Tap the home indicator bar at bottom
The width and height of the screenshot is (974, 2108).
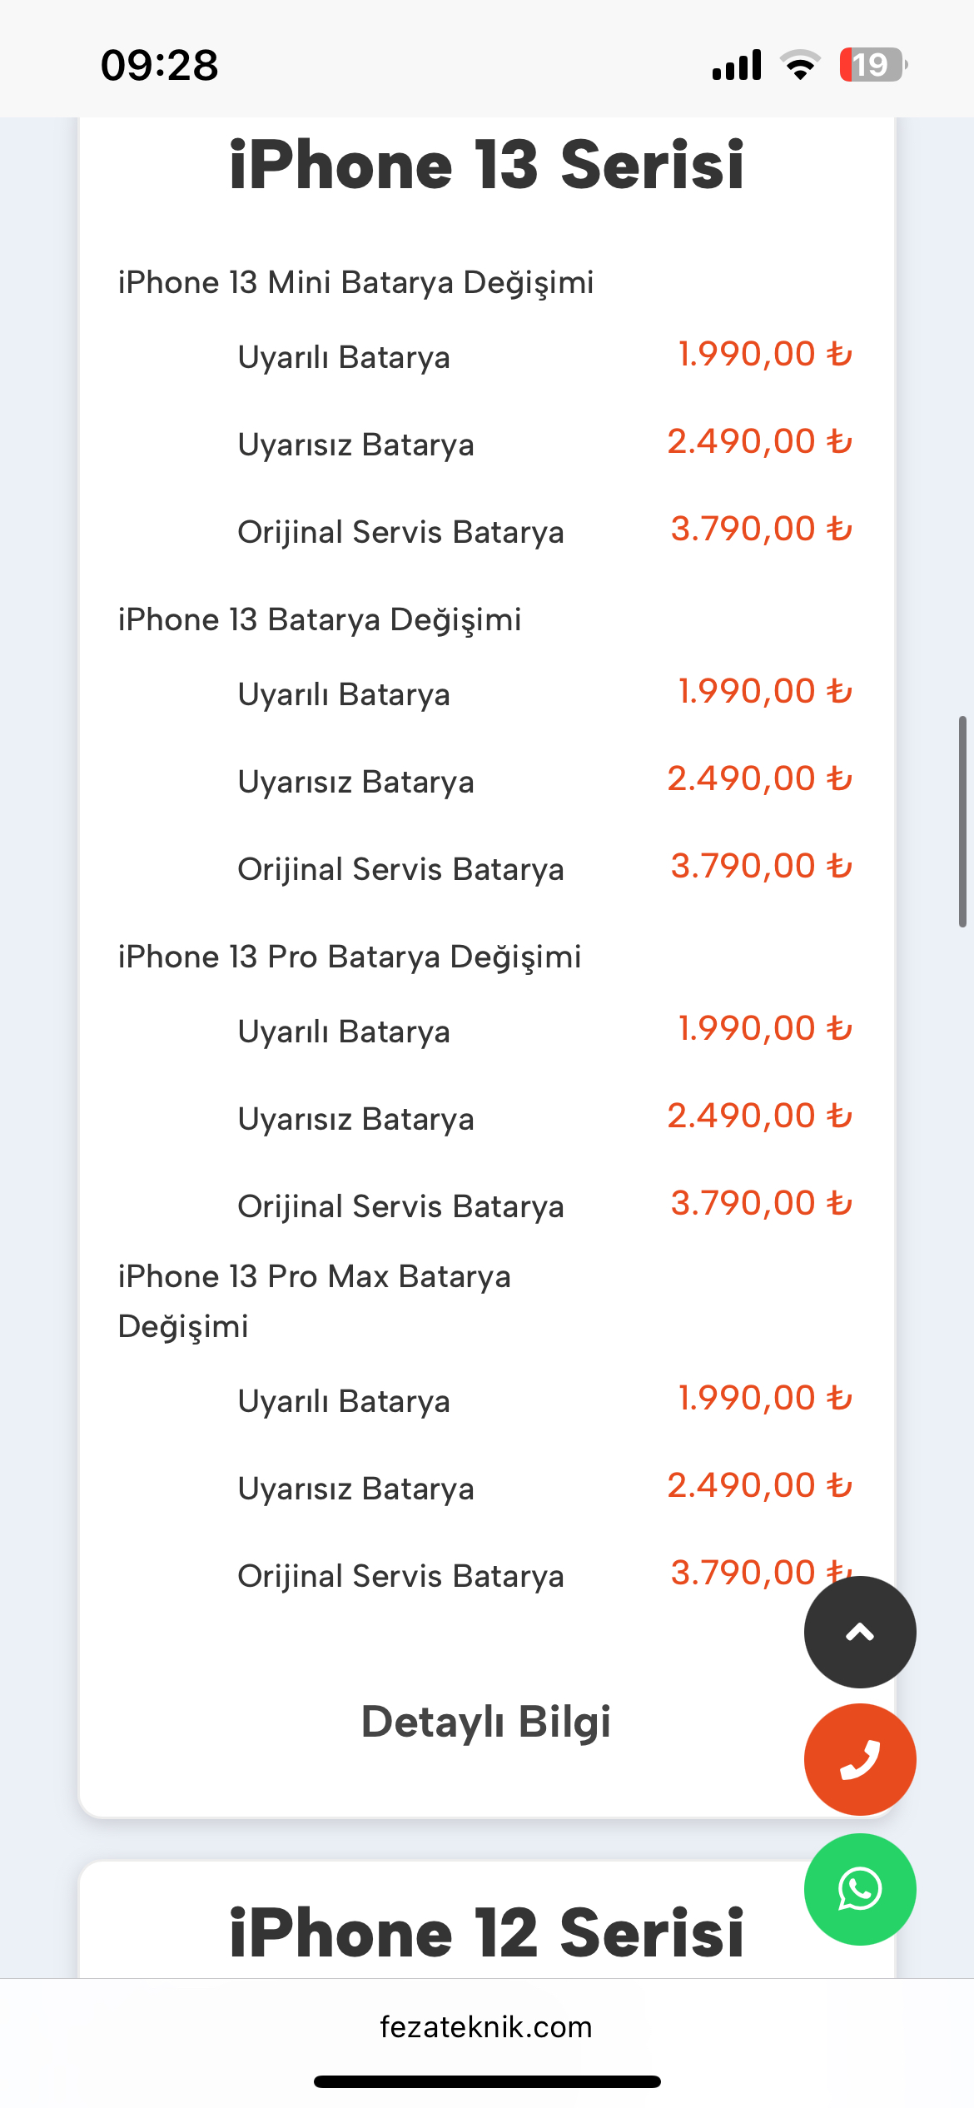[x=487, y=2081]
